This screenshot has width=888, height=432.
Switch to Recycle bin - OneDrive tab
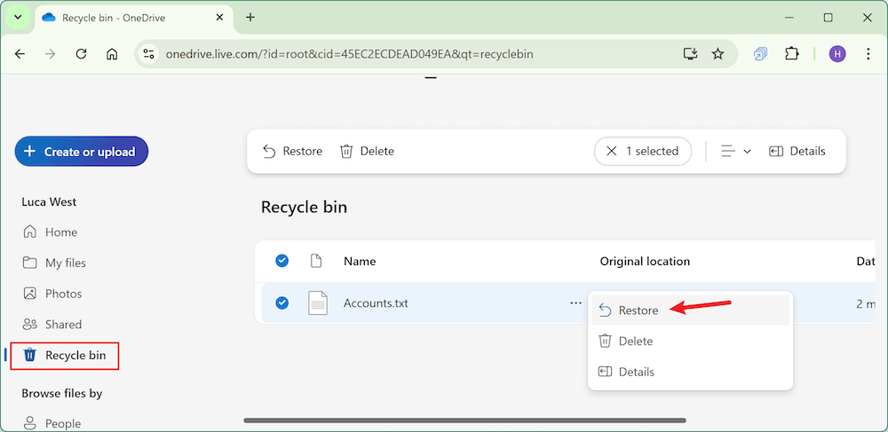point(134,19)
